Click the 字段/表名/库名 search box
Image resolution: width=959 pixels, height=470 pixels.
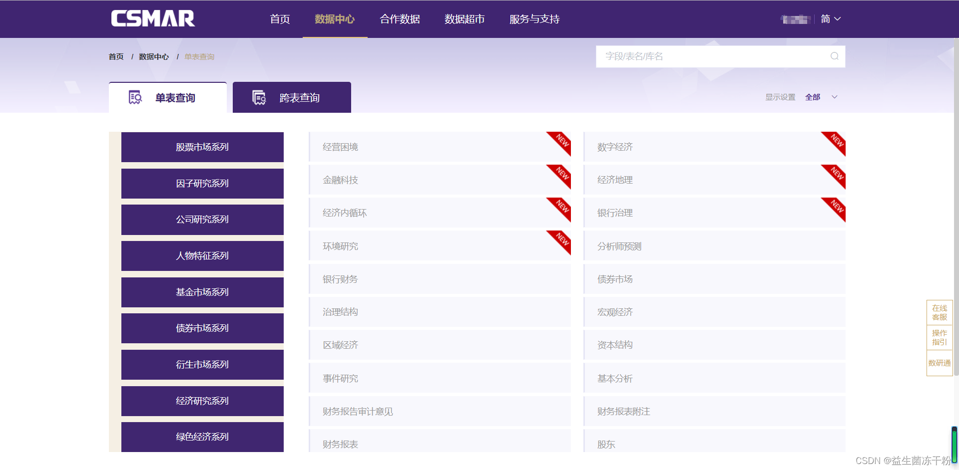tap(699, 56)
